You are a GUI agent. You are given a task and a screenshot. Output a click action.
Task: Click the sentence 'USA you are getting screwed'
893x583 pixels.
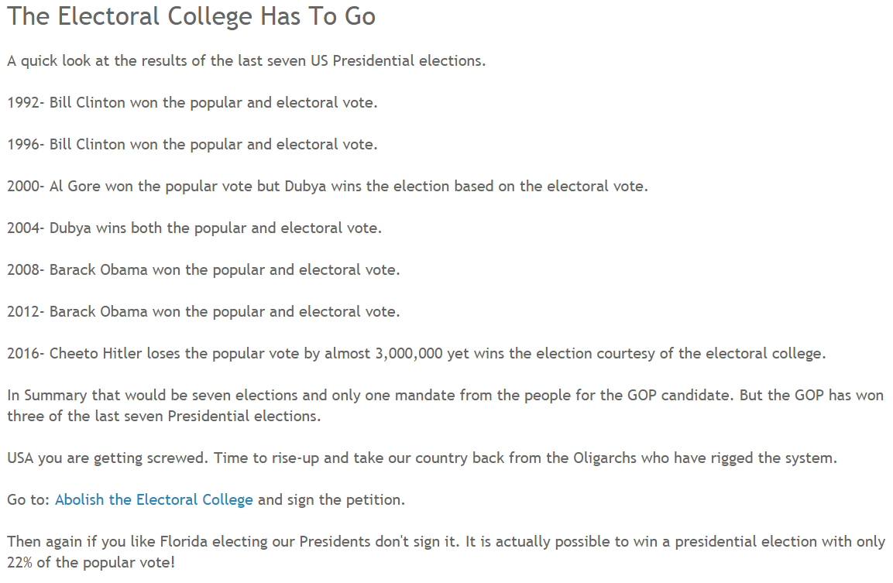point(108,458)
